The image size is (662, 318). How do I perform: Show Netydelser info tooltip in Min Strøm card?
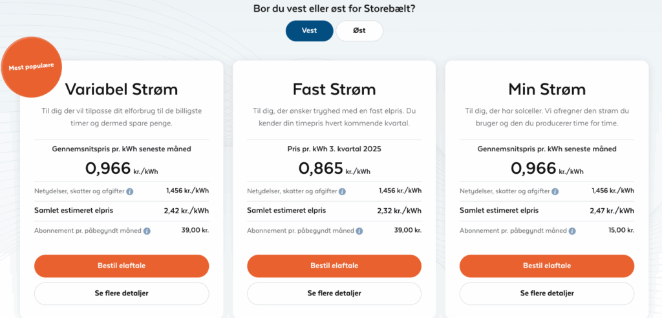(555, 191)
